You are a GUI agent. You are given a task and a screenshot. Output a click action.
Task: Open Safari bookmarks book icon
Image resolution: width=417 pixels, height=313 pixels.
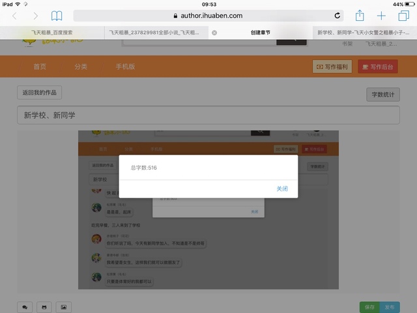(57, 16)
